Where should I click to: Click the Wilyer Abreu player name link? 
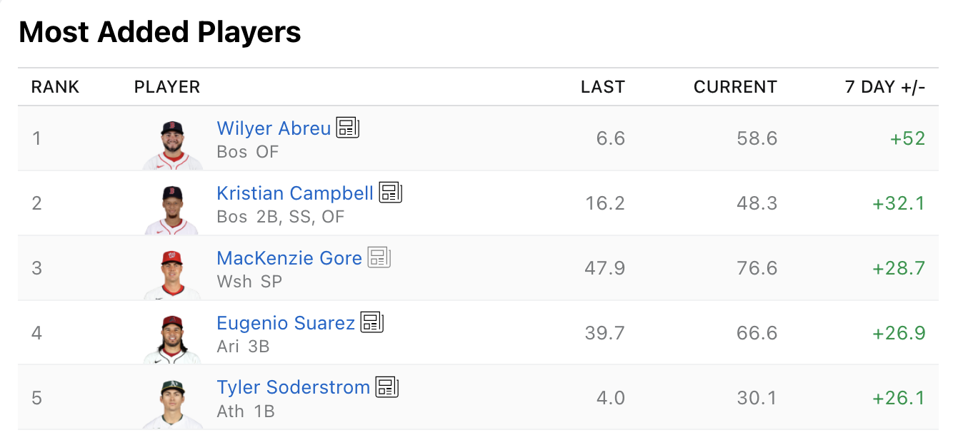(274, 128)
